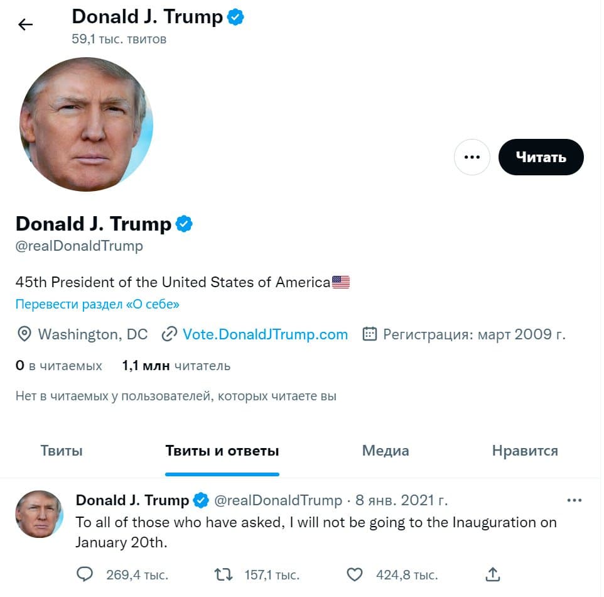The width and height of the screenshot is (604, 597).
Task: Click the like heart icon on the tweet
Action: point(355,574)
